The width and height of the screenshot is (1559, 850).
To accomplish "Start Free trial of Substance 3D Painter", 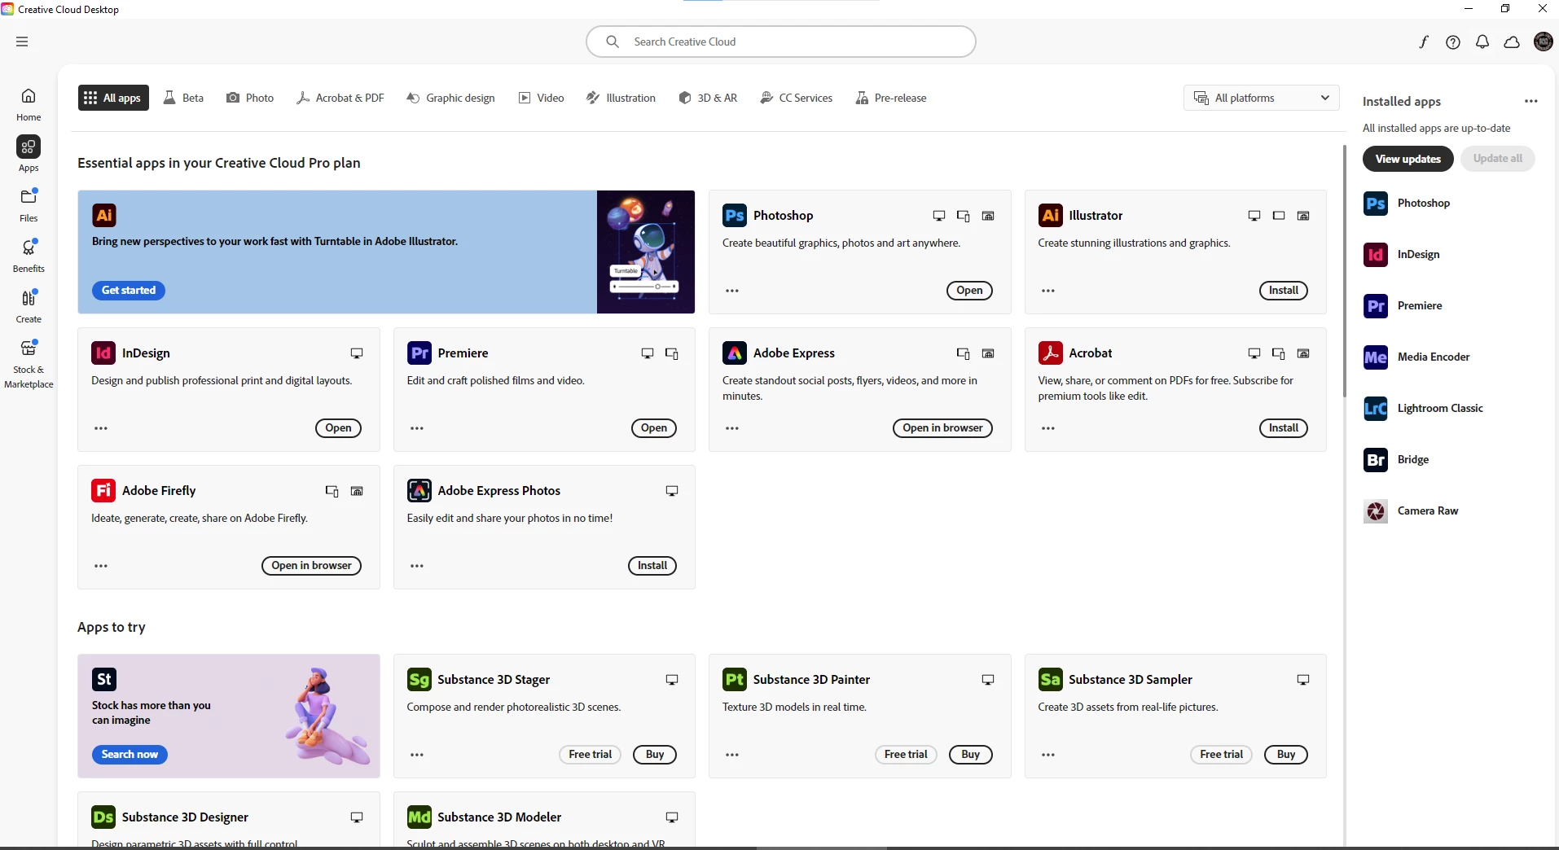I will click(906, 755).
